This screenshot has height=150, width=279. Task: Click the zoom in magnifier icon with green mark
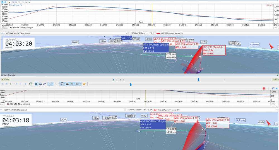[x=29, y=2]
